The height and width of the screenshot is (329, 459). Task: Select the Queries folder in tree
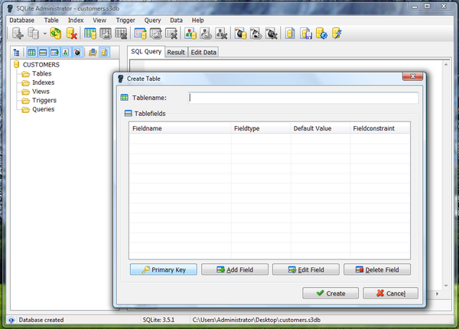44,109
